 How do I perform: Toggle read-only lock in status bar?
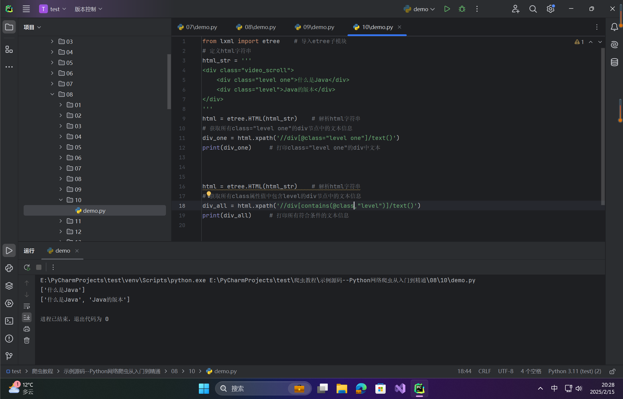(x=612, y=371)
